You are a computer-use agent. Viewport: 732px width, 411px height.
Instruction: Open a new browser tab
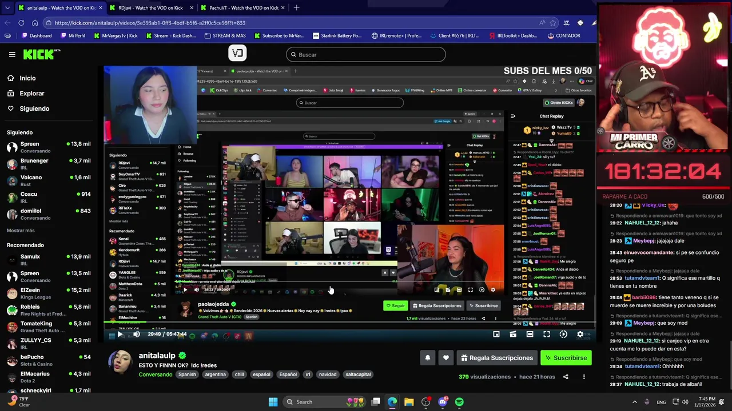click(296, 8)
